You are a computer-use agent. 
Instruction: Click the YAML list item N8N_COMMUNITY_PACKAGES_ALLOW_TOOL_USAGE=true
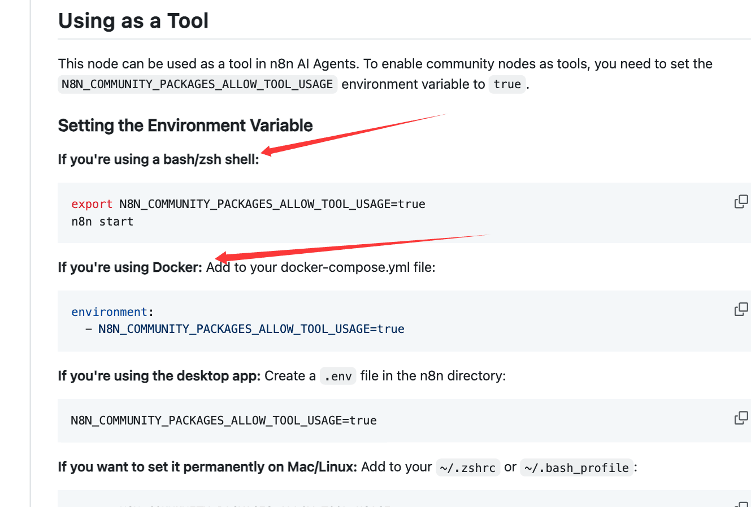coord(251,329)
